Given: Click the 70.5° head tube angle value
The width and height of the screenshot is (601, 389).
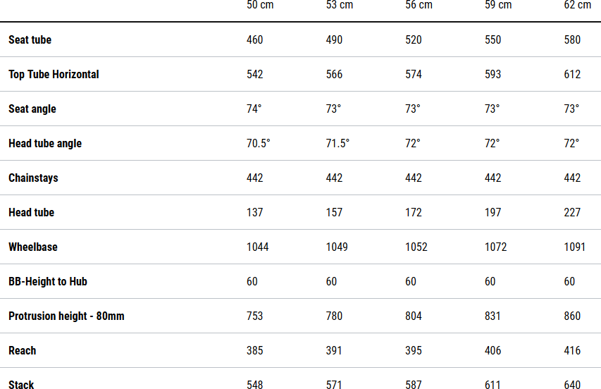Looking at the screenshot, I should [x=259, y=144].
